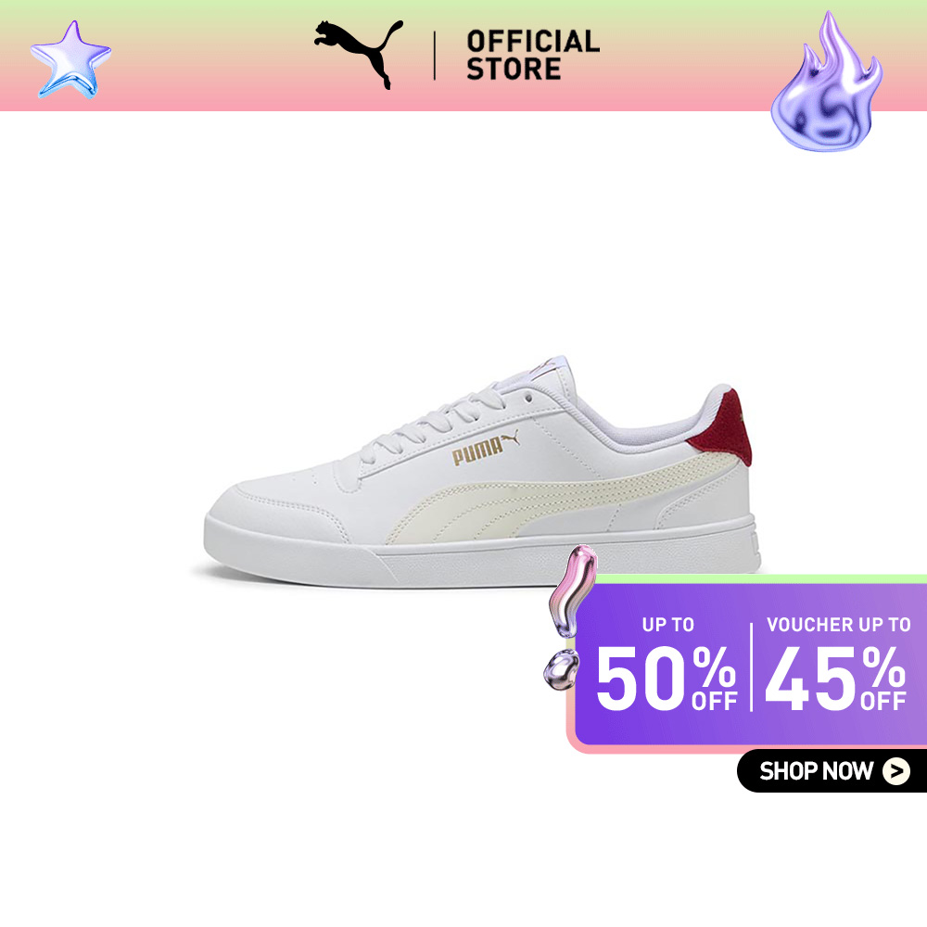Click the vertical divider beside Puma logo
927x927 pixels.
pos(435,56)
